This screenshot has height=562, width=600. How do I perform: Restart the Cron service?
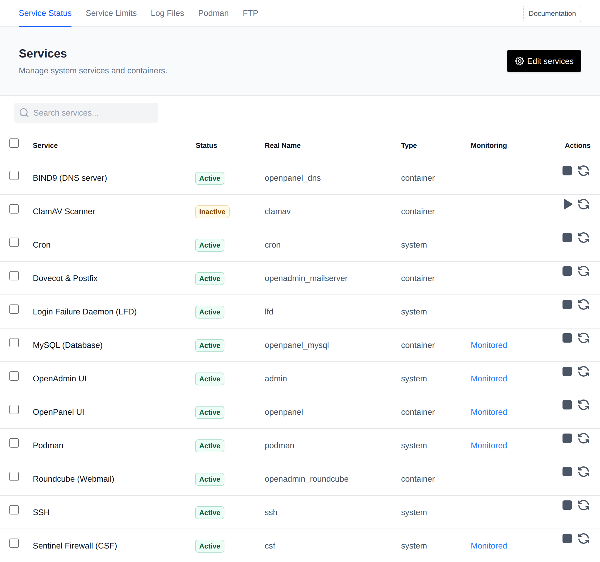[x=583, y=238]
